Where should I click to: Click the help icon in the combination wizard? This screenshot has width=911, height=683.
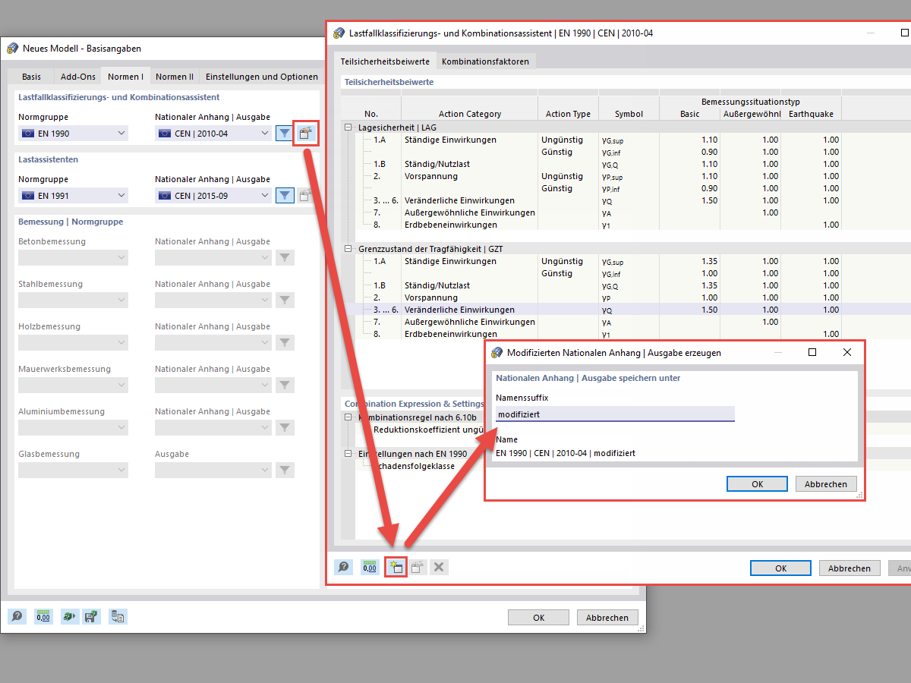pos(343,566)
